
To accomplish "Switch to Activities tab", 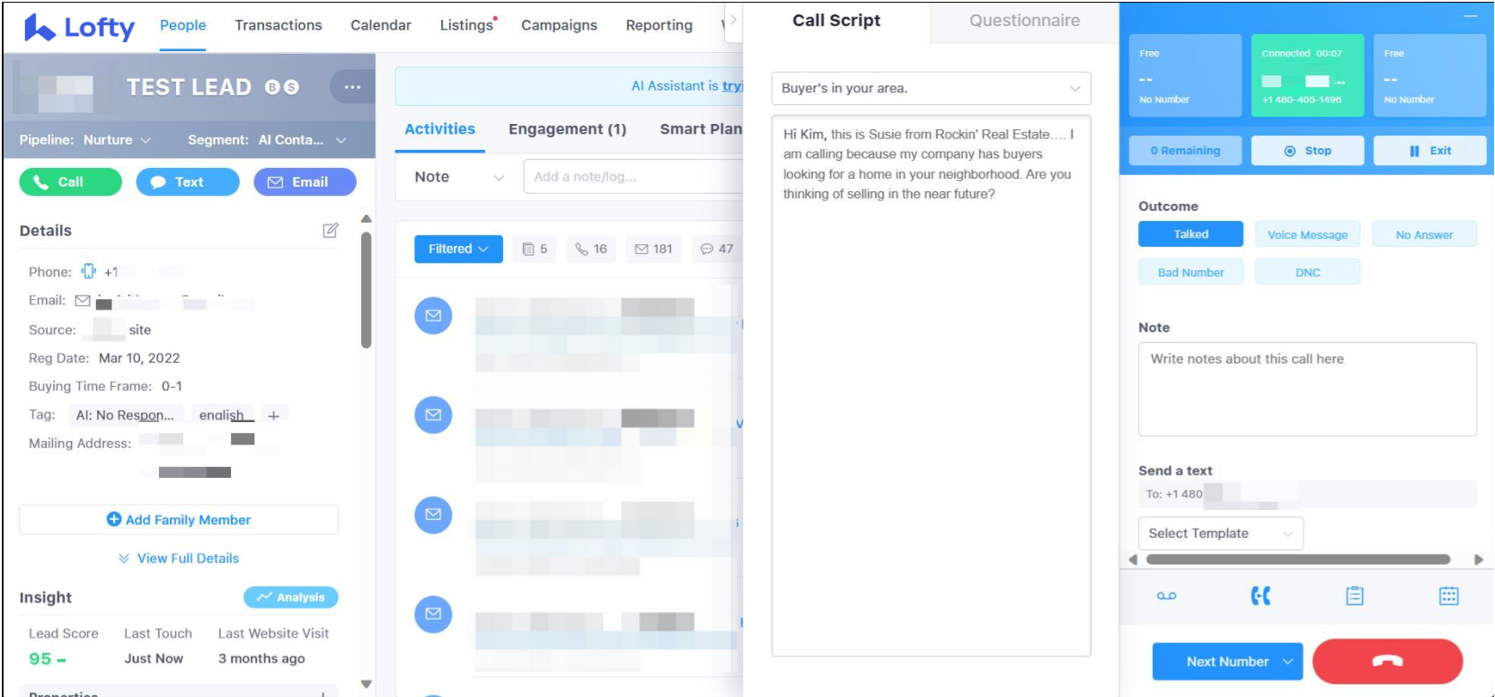I will click(439, 129).
